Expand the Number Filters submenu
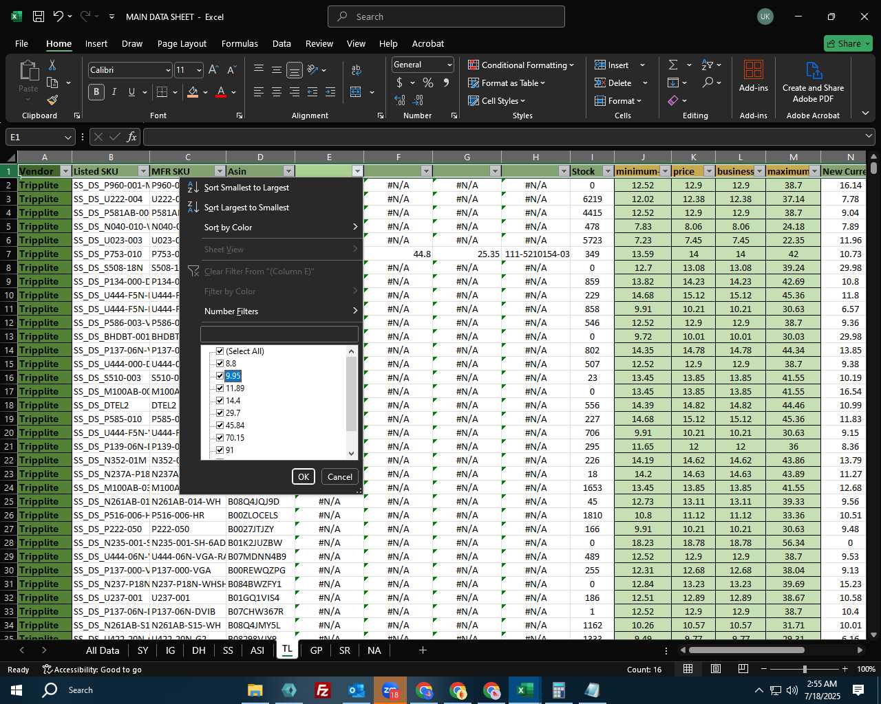This screenshot has height=704, width=881. pyautogui.click(x=282, y=311)
